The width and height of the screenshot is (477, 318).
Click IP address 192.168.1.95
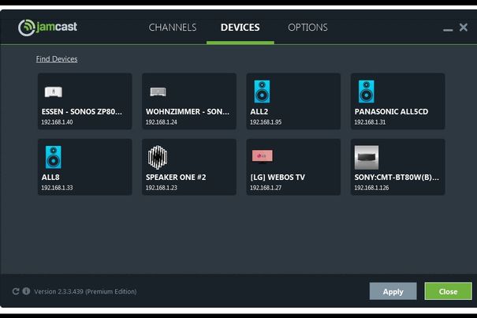point(266,122)
